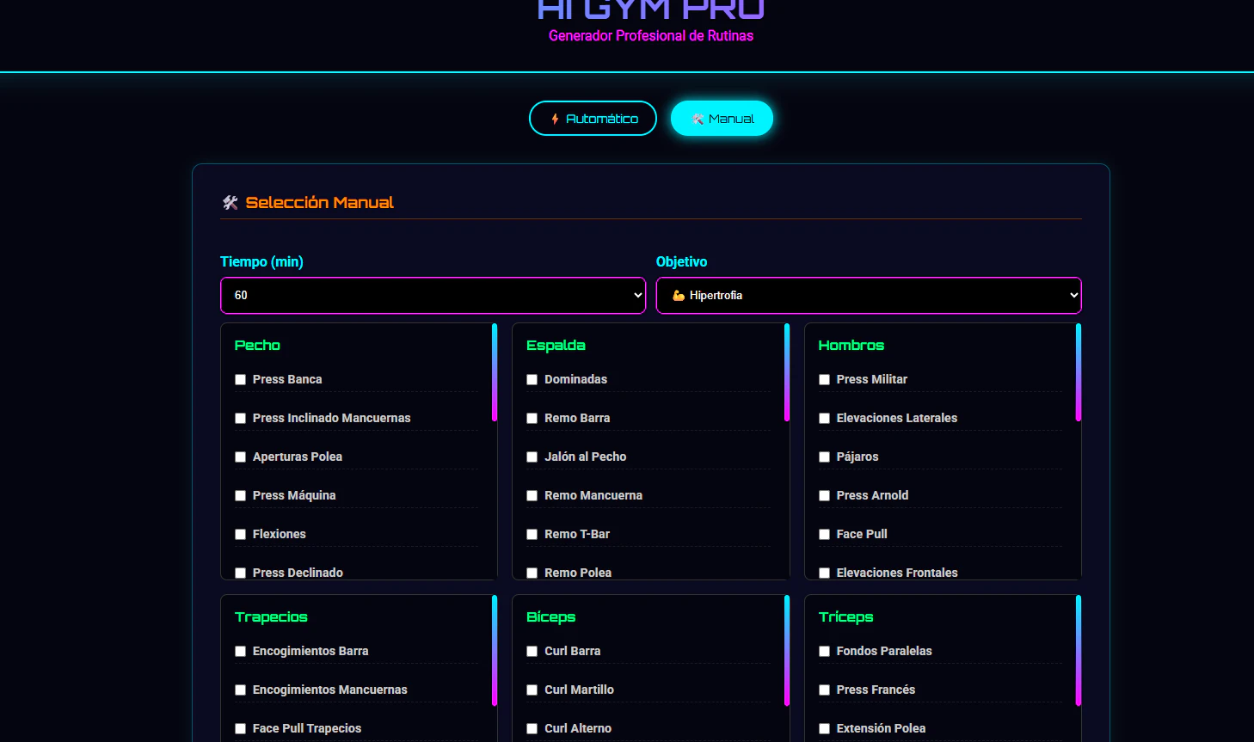Click the Hombros panel scrollbar
Screen dimensions: 1254x742
pyautogui.click(x=1079, y=372)
